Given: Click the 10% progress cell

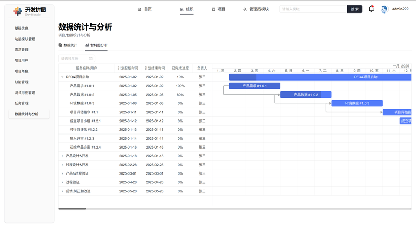Looking at the screenshot, I should coord(180,77).
